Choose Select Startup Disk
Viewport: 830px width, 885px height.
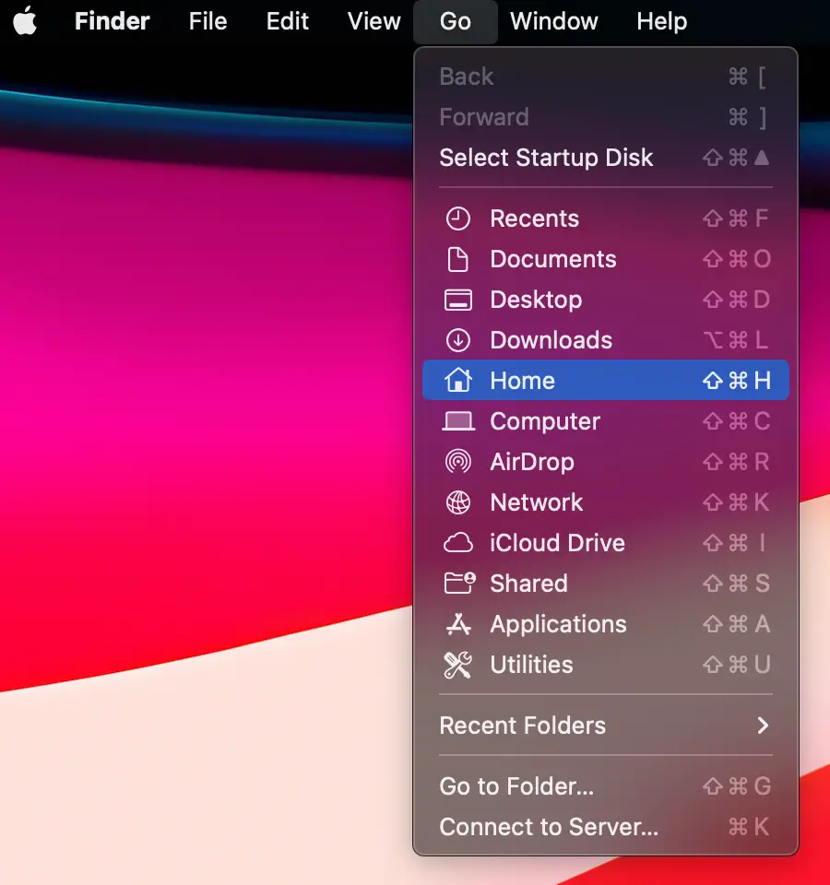605,158
